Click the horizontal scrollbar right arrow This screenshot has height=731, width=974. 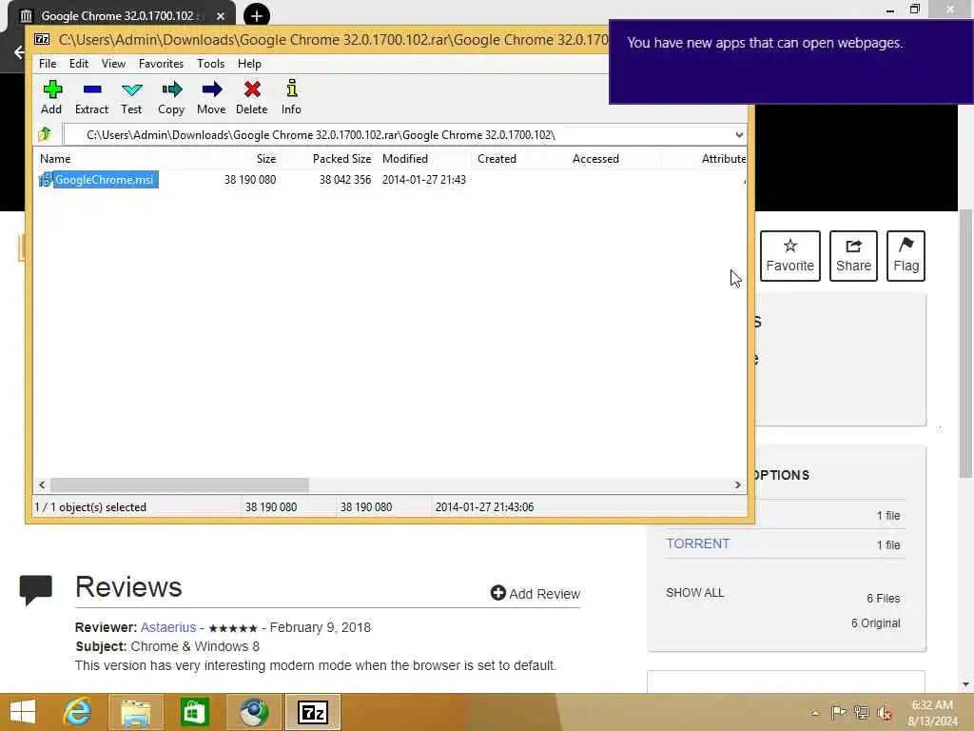coord(738,484)
